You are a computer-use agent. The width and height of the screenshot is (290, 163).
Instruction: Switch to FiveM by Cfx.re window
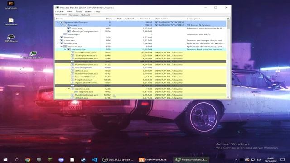pos(154,160)
